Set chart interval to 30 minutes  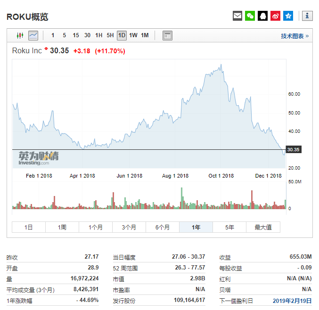(x=87, y=35)
